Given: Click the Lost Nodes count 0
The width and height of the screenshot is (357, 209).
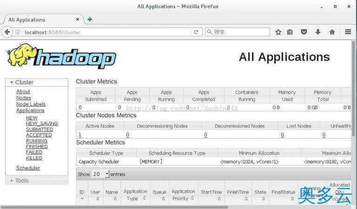Looking at the screenshot, I should pos(282,135).
